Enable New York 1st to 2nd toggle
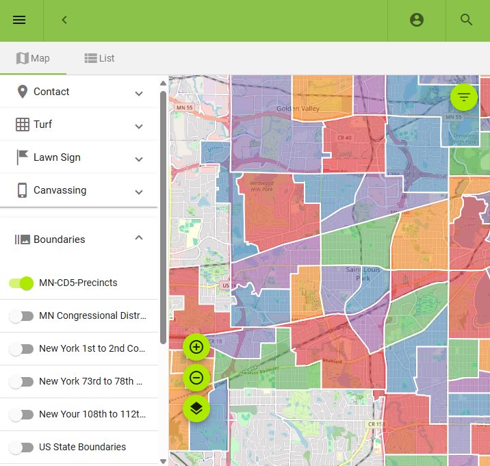The image size is (490, 466). [x=21, y=349]
